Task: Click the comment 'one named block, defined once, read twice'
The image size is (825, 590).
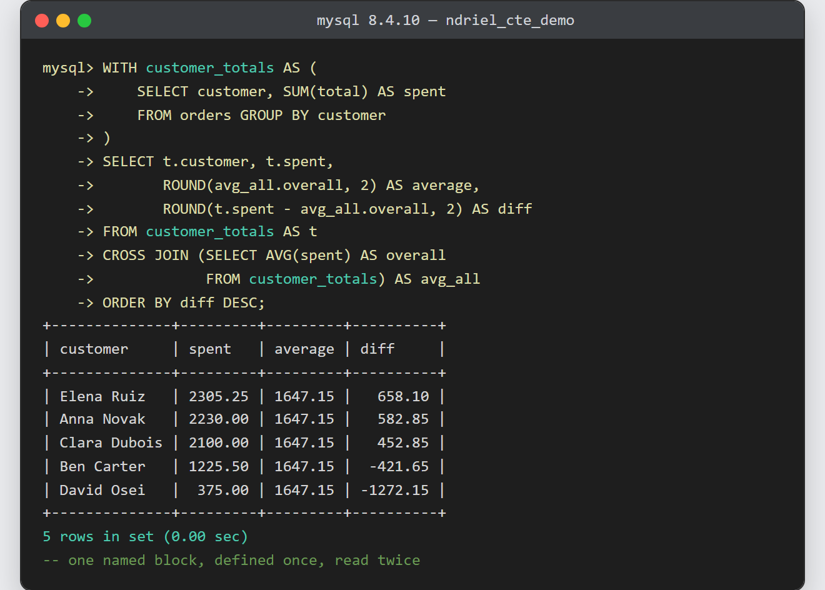Action: pos(244,560)
